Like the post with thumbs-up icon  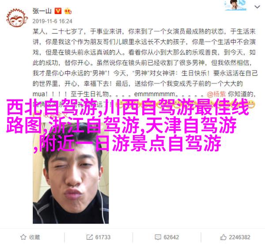tap(223, 237)
